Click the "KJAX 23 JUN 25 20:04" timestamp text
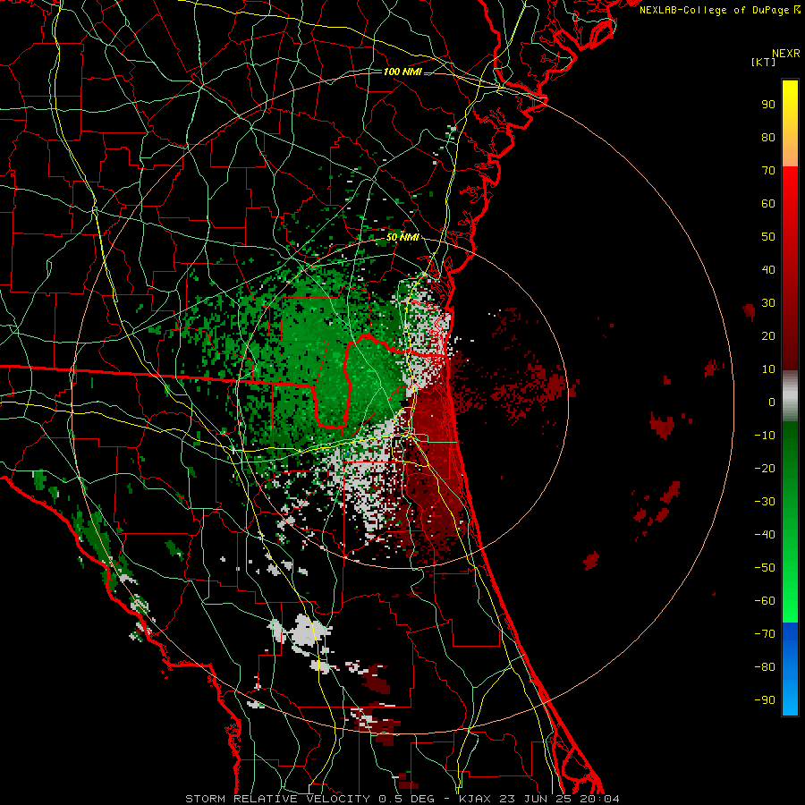Screen dimensions: 805x805 (539, 799)
